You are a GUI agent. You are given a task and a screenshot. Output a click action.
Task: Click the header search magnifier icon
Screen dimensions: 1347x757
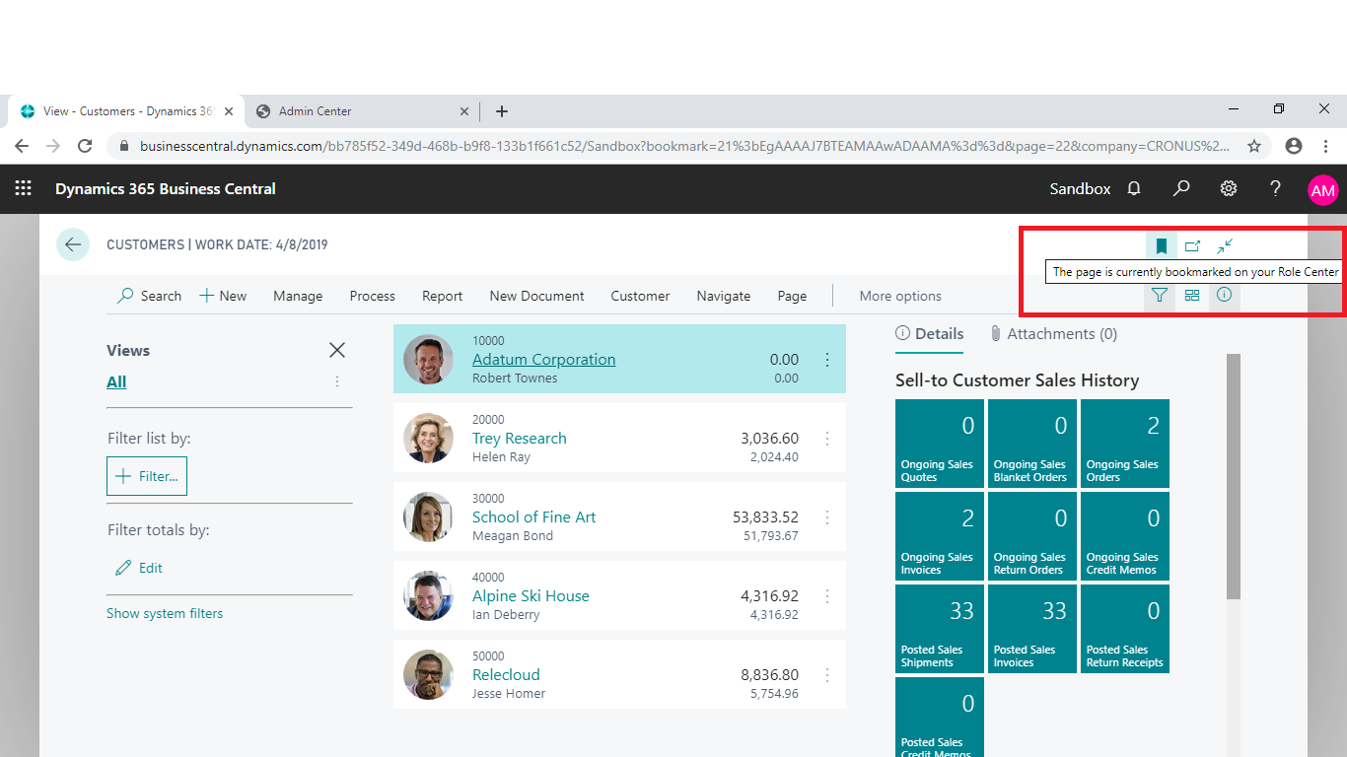1180,188
